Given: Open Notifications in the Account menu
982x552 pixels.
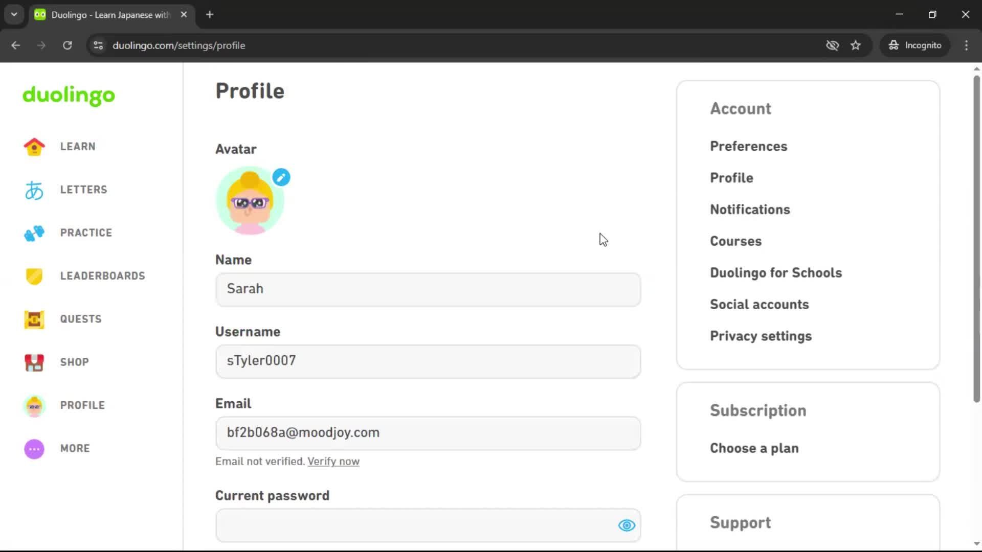Looking at the screenshot, I should tap(750, 210).
